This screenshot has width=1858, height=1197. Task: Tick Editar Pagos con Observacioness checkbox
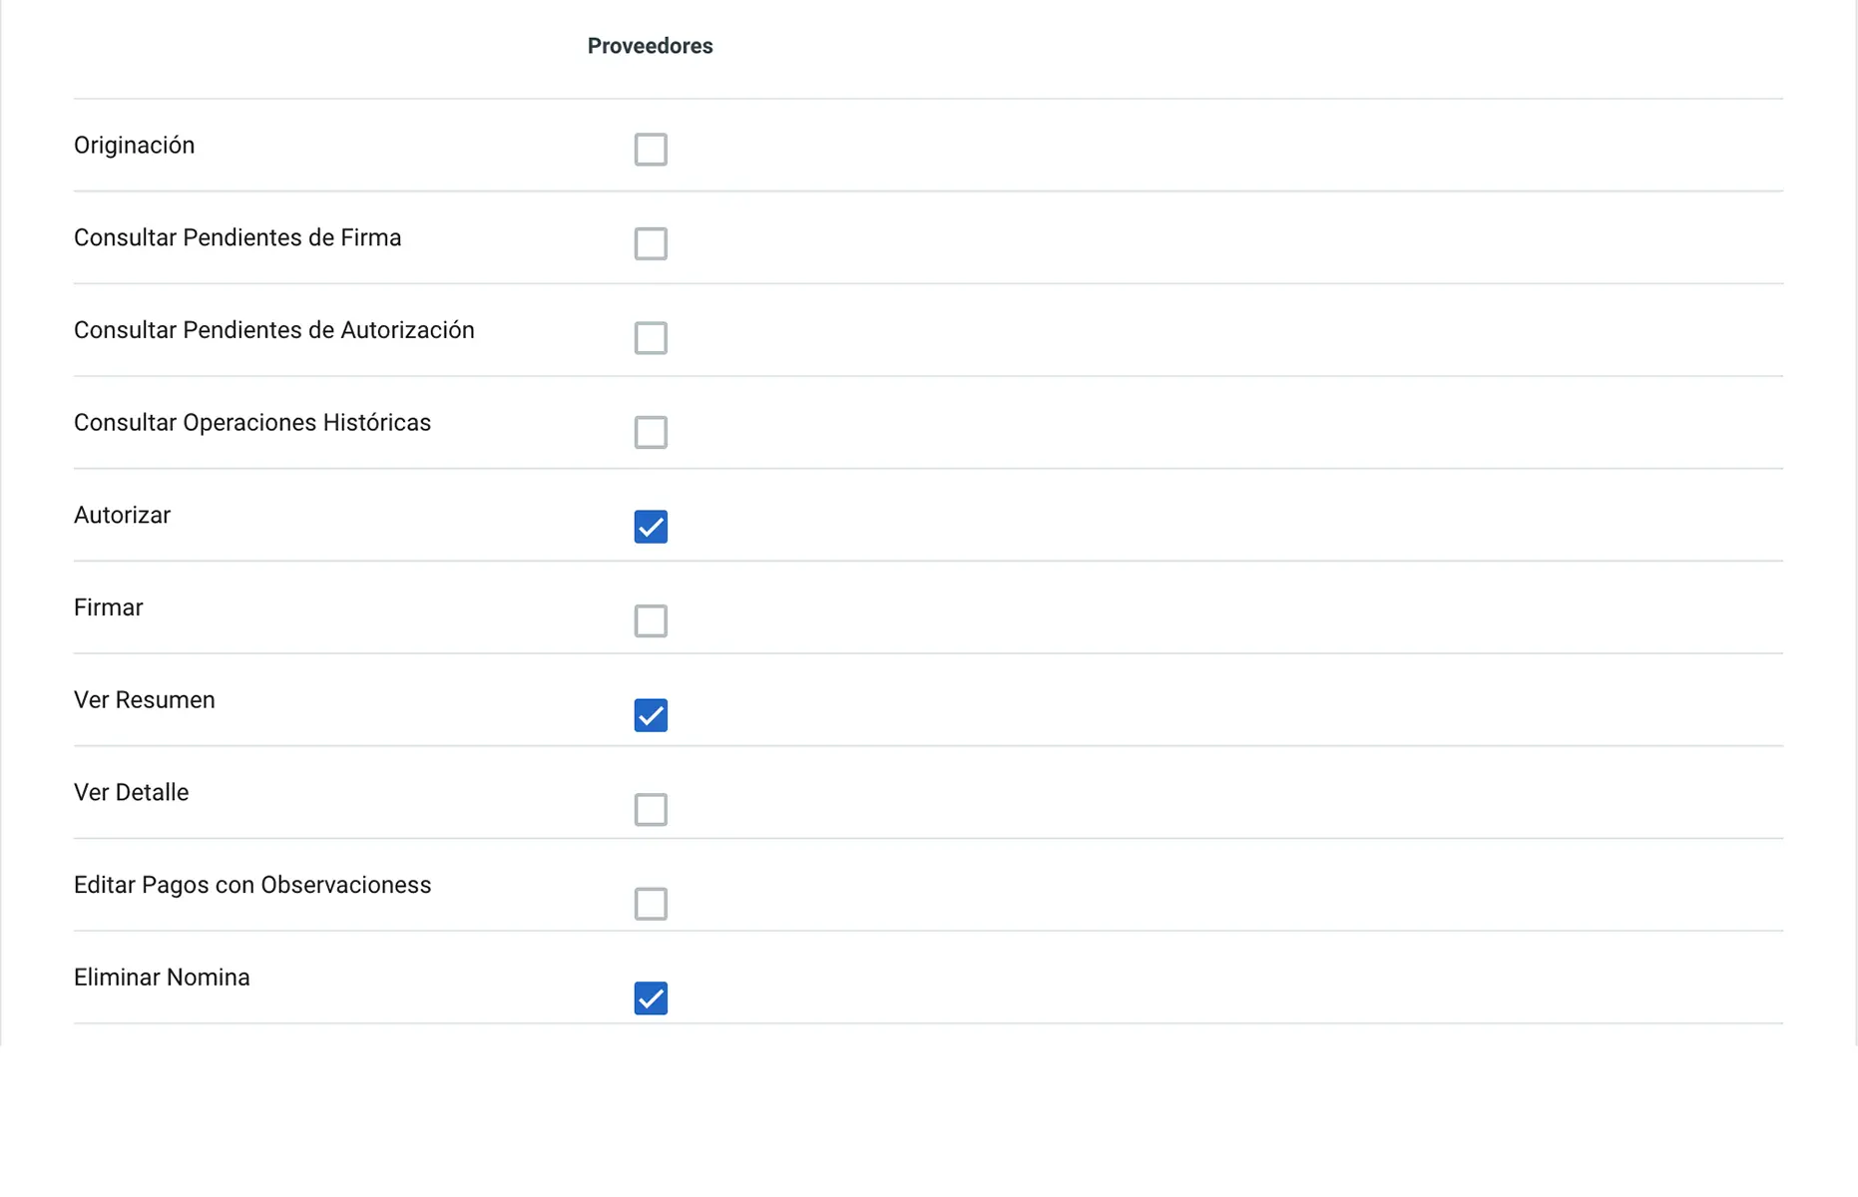click(651, 904)
